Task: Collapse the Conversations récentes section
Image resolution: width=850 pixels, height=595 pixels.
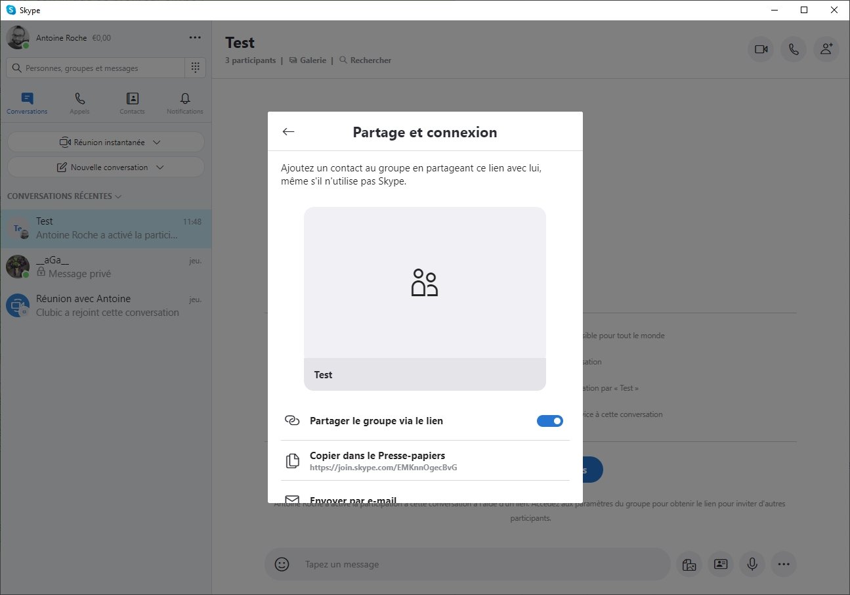Action: tap(118, 196)
